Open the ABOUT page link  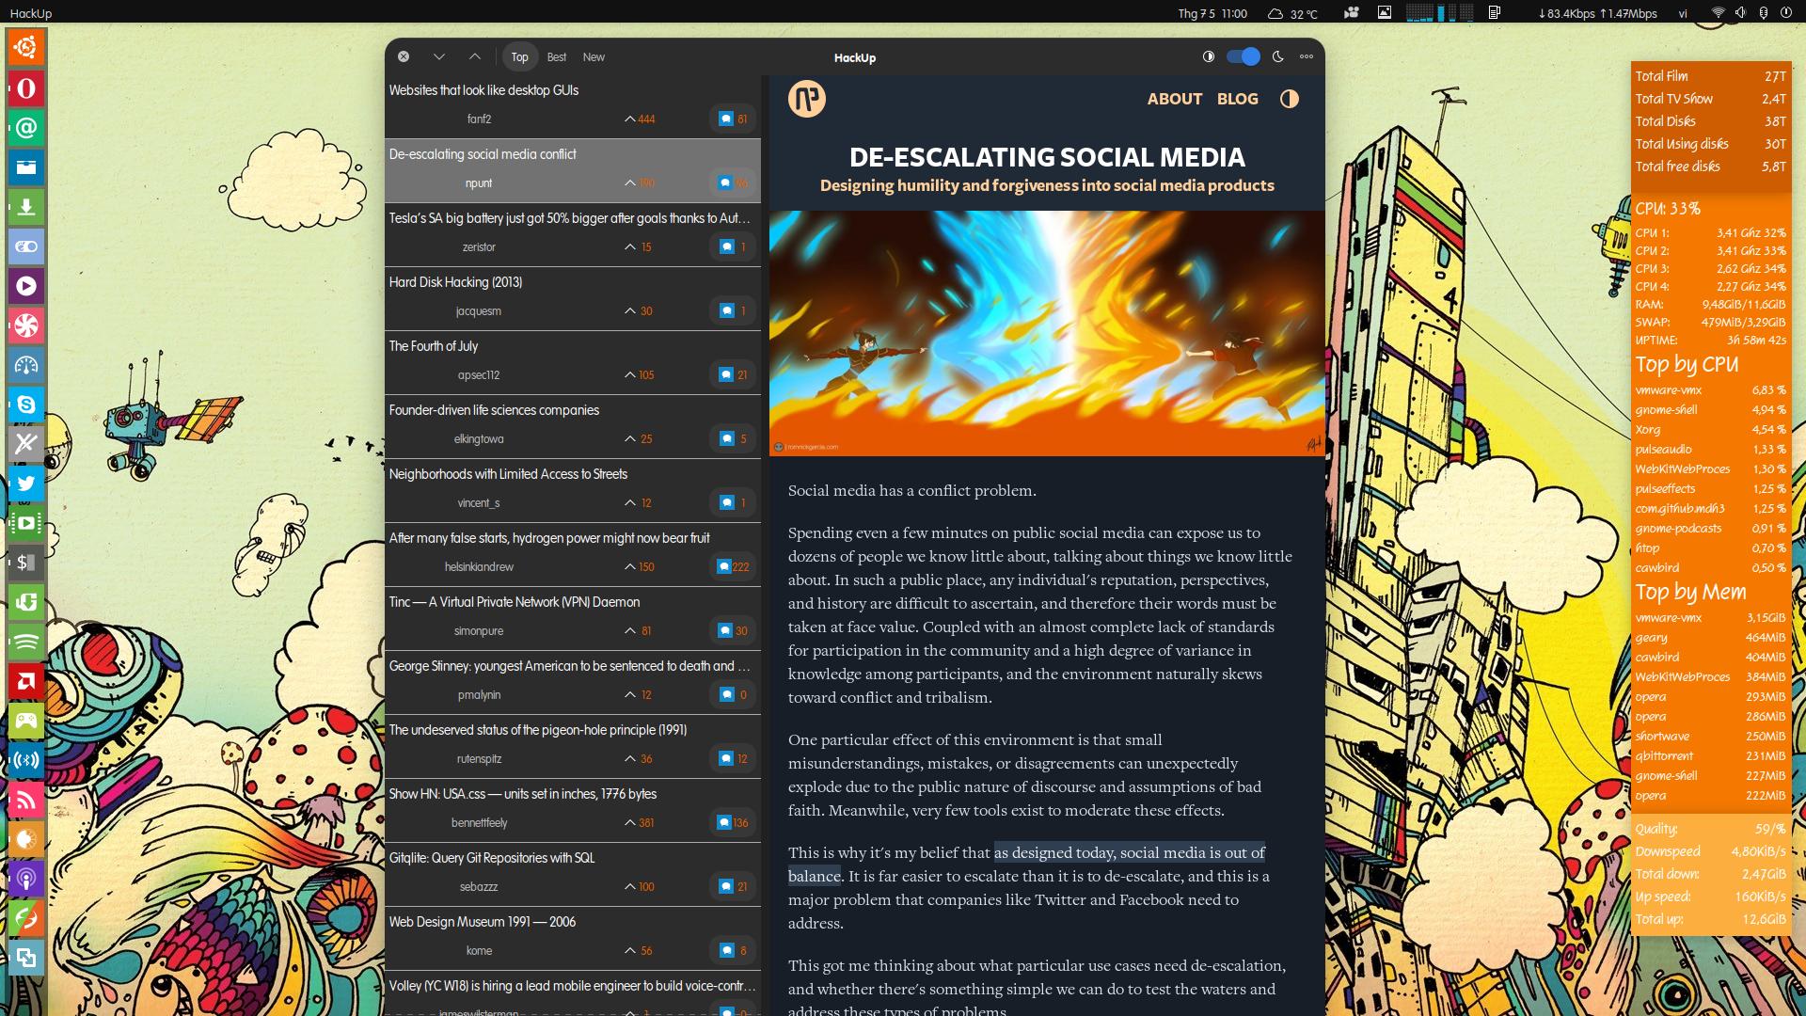click(x=1175, y=99)
